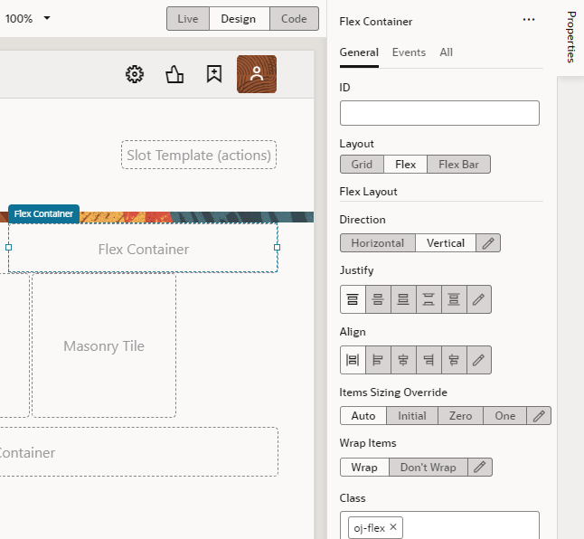The height and width of the screenshot is (539, 584).
Task: Edit Wrap Items value with the pencil icon
Action: [x=480, y=468]
